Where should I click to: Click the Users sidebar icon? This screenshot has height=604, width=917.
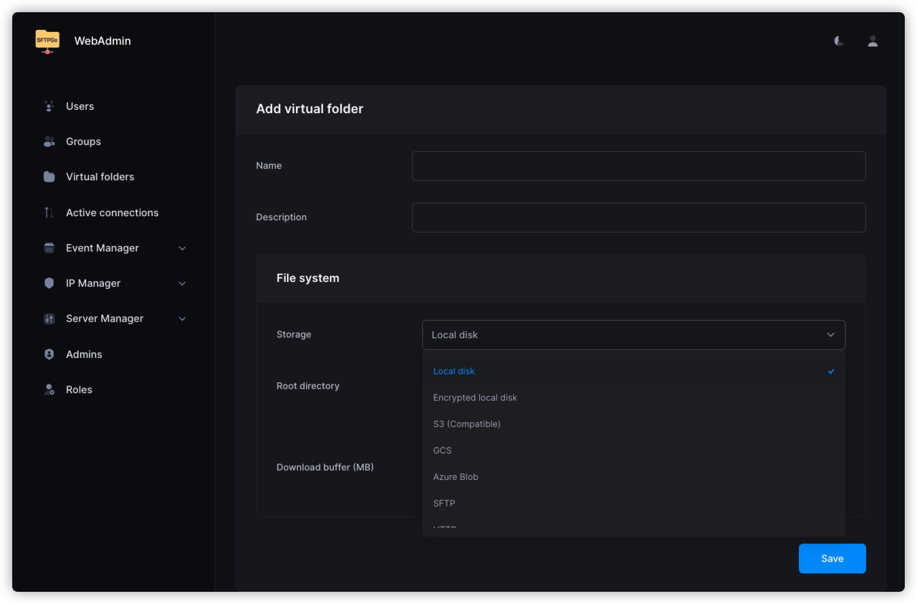49,106
